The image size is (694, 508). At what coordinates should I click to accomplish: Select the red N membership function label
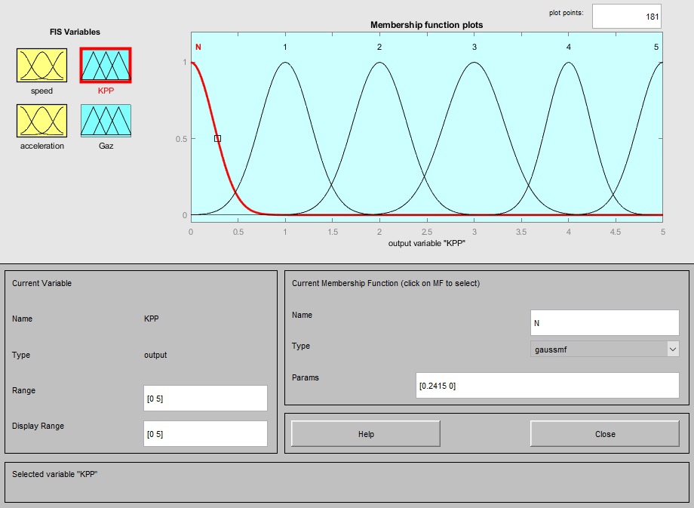coord(198,47)
